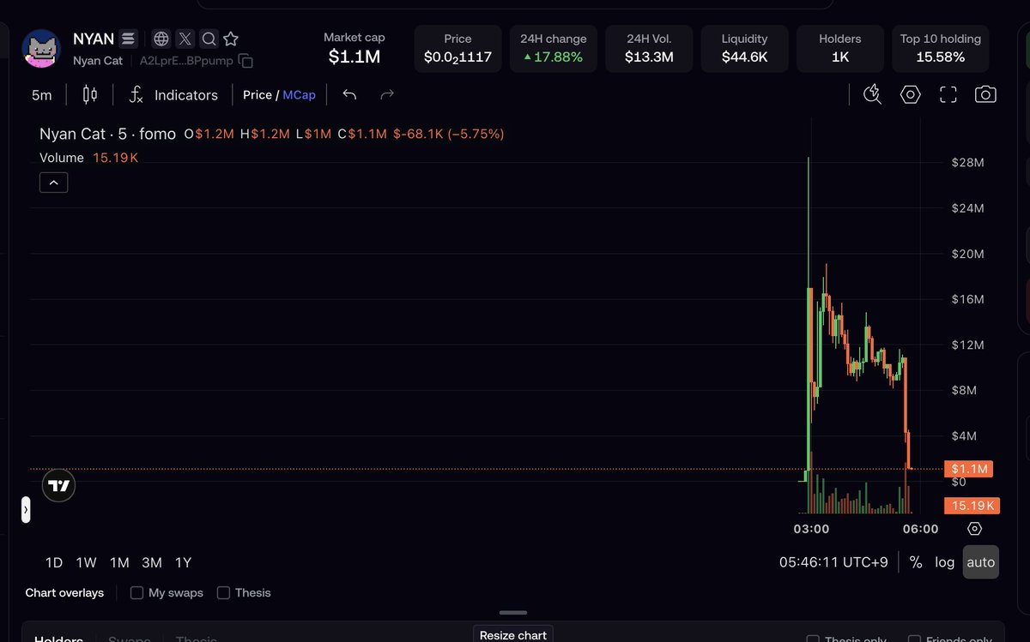Click the $28M price axis label
This screenshot has width=1030, height=642.
967,163
